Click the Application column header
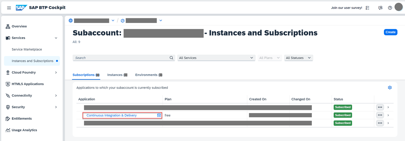The width and height of the screenshot is (405, 141). click(x=87, y=99)
